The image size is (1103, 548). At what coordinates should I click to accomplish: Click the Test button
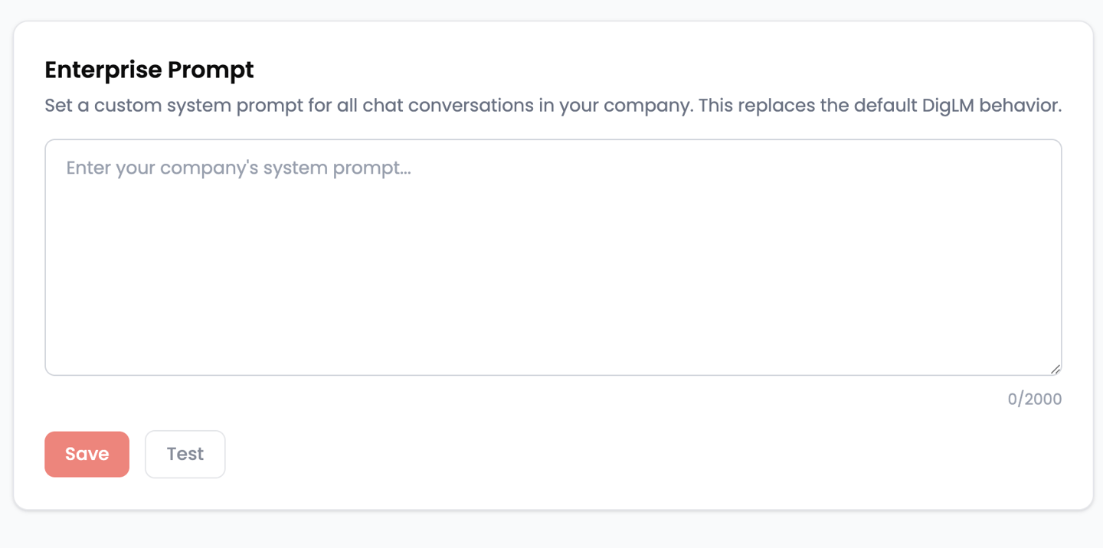click(x=185, y=454)
